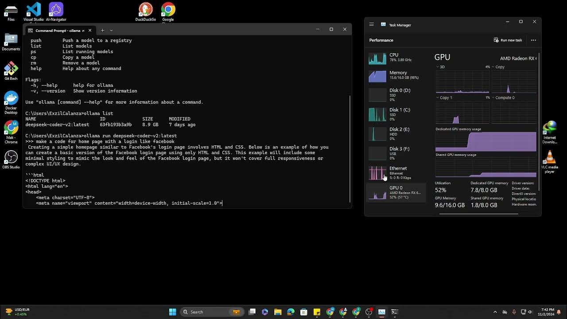Open the Copy 1 engine graph dropdown
Viewport: 567px width, 319px height.
pos(444,97)
